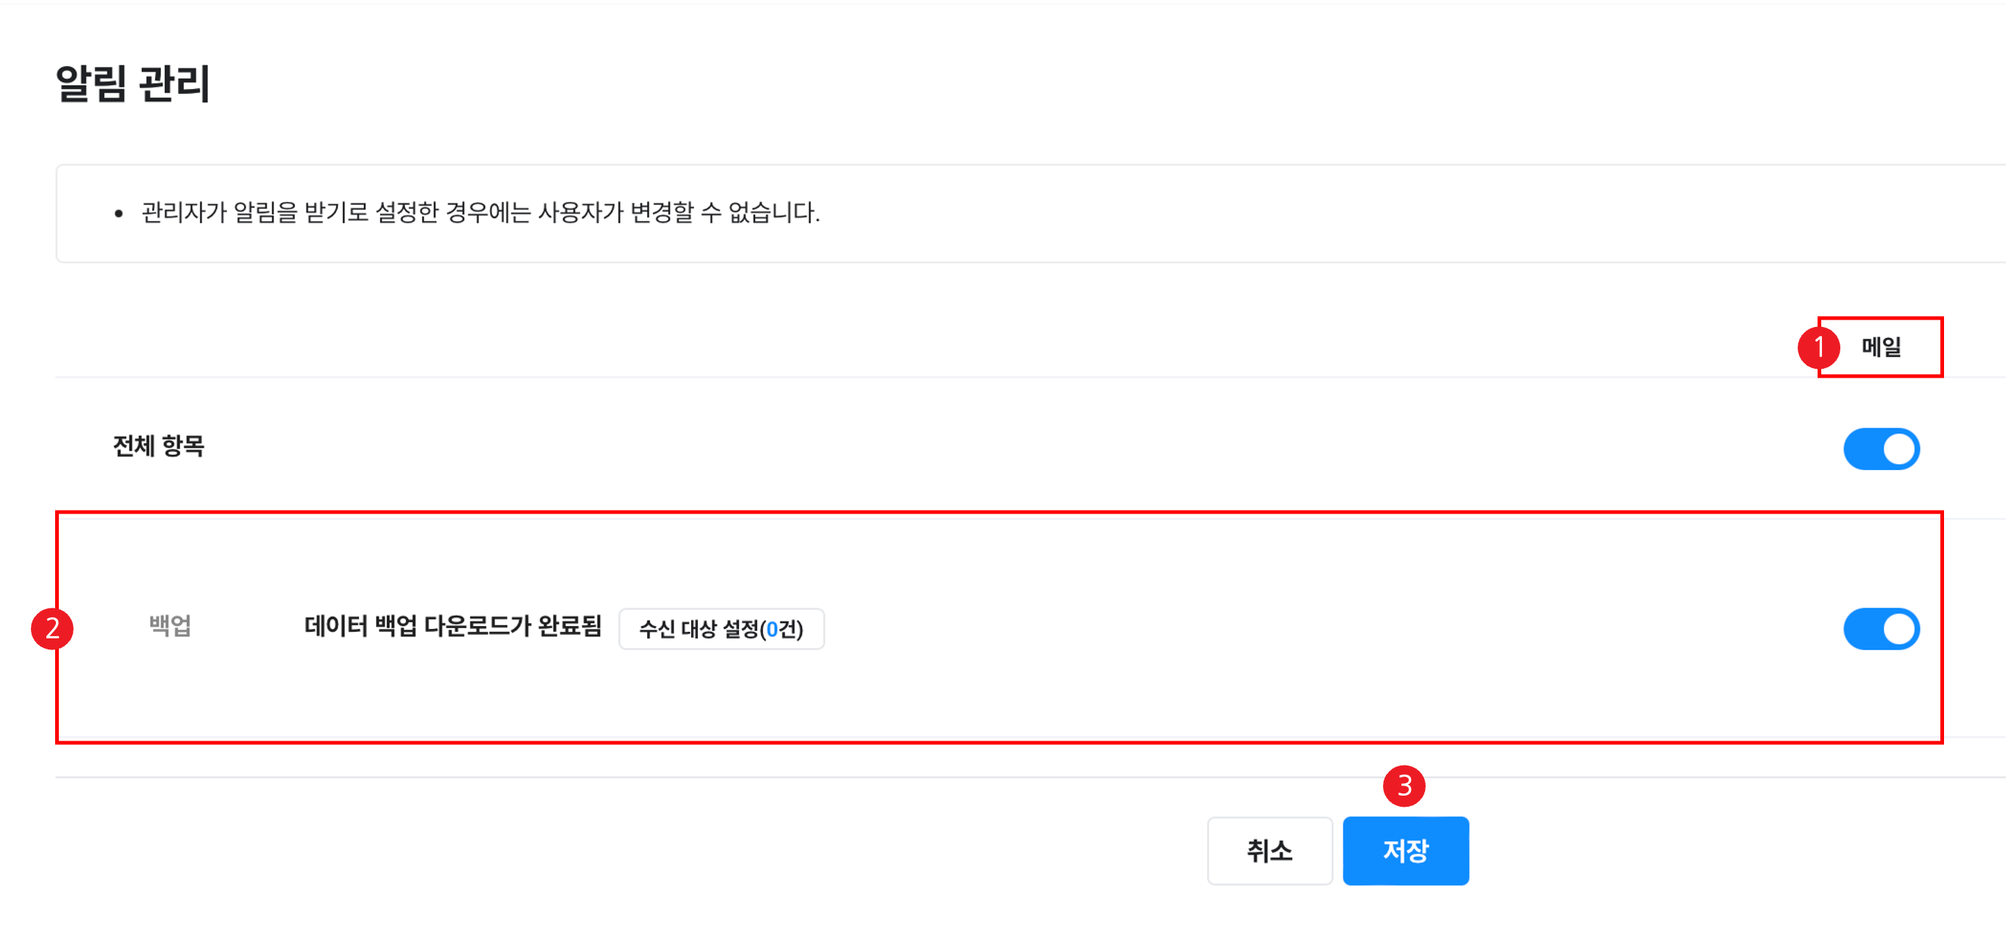Click the 전체 항목 row label
The image size is (2008, 936).
click(158, 446)
